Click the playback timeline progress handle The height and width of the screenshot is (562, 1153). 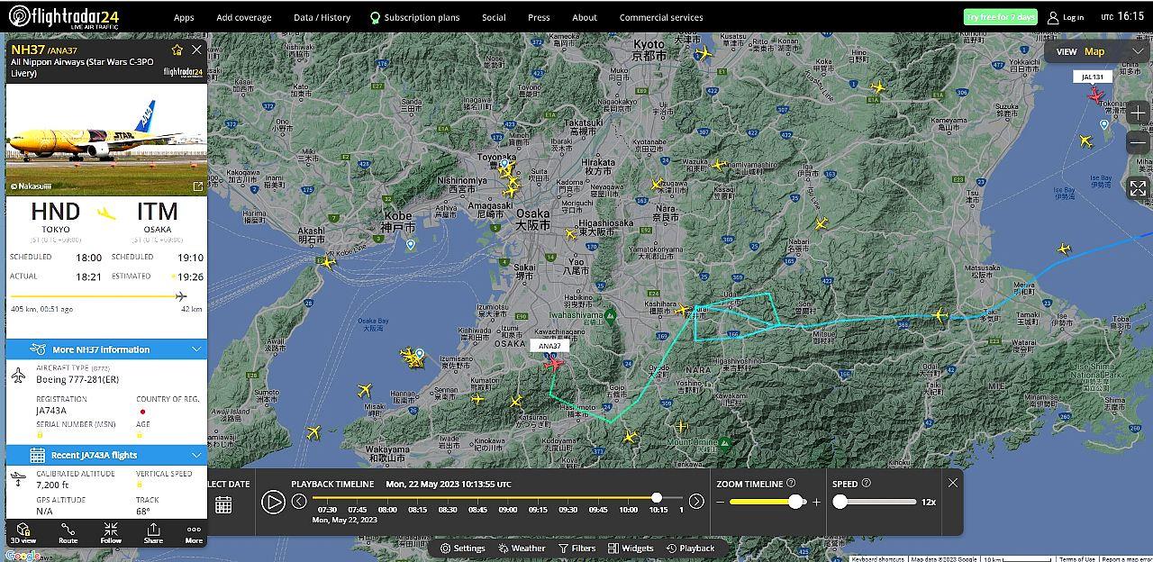(x=657, y=498)
